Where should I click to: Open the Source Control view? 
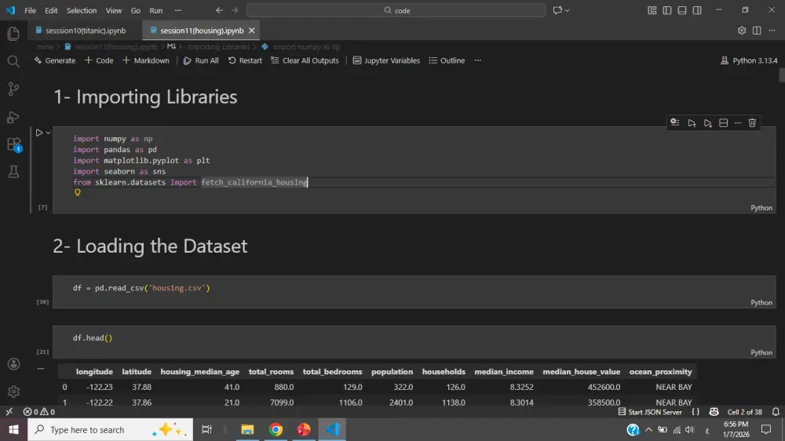click(13, 89)
